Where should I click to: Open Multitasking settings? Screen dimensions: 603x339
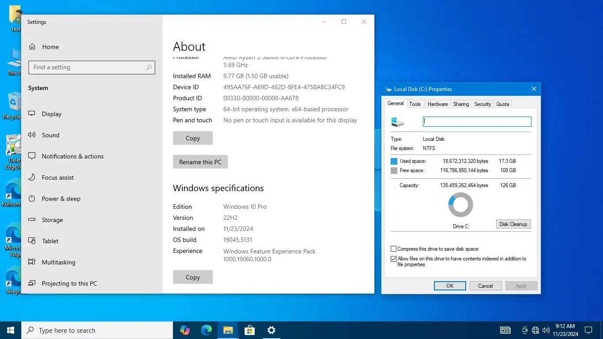click(52, 262)
